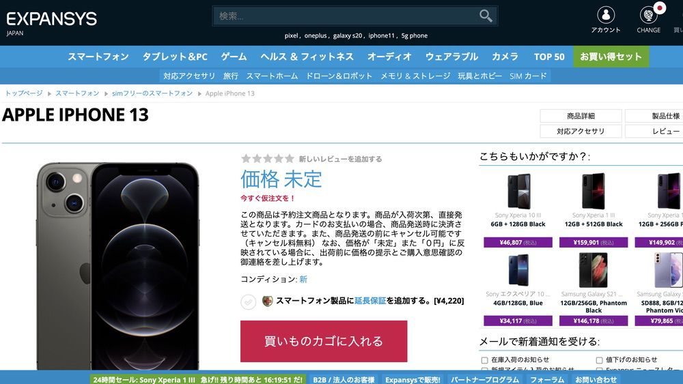Click the ¥146,178 price button

[x=594, y=321]
